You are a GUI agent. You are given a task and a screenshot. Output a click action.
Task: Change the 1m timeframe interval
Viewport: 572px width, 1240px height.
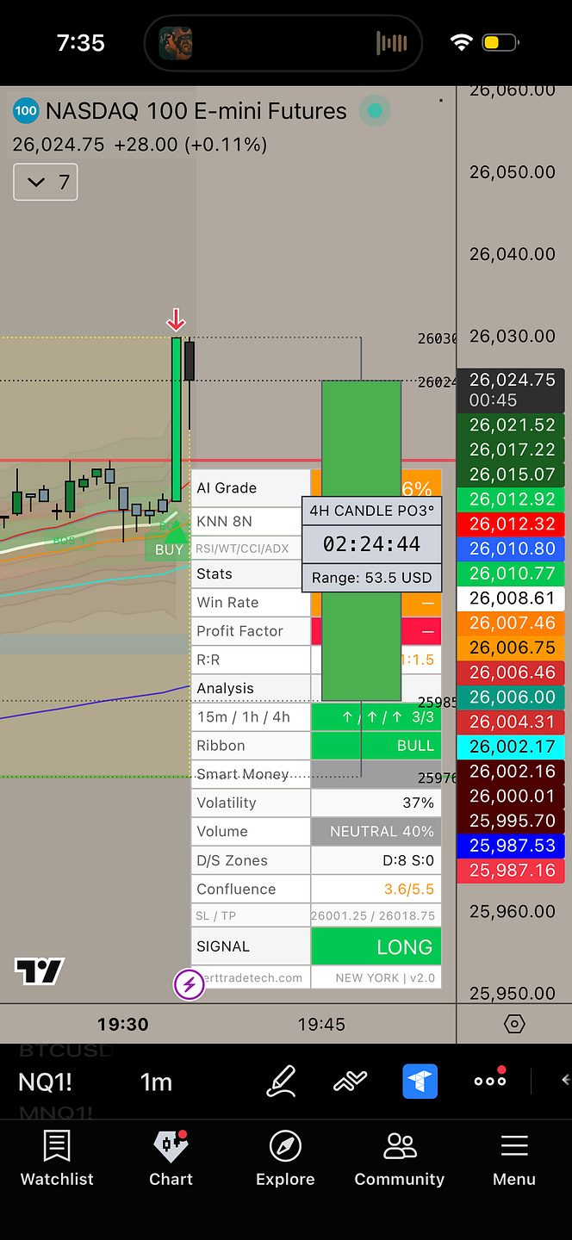tap(156, 1082)
